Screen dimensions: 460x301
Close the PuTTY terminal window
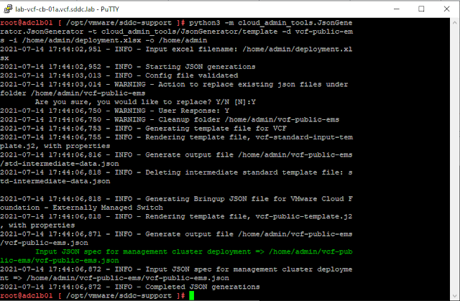(x=446, y=9)
